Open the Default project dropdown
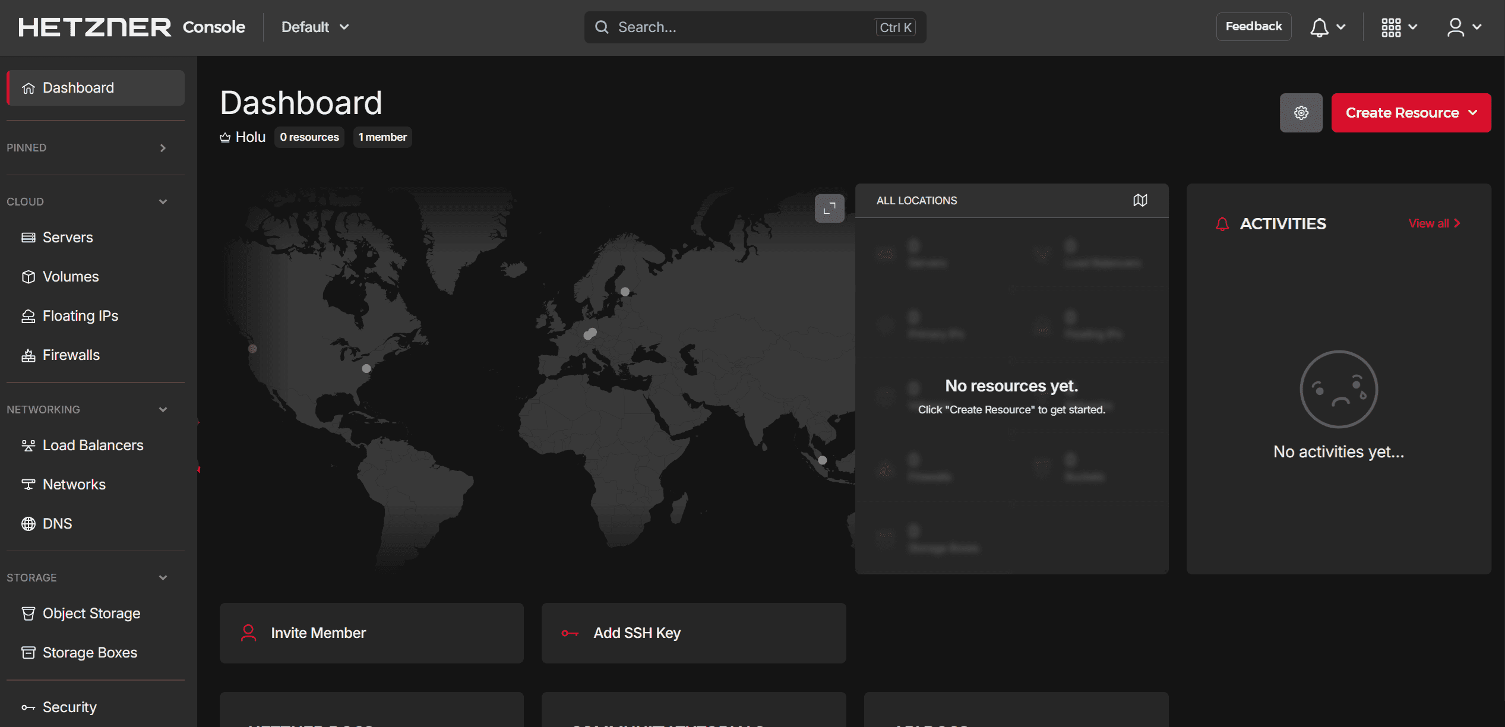This screenshot has width=1505, height=727. tap(314, 27)
